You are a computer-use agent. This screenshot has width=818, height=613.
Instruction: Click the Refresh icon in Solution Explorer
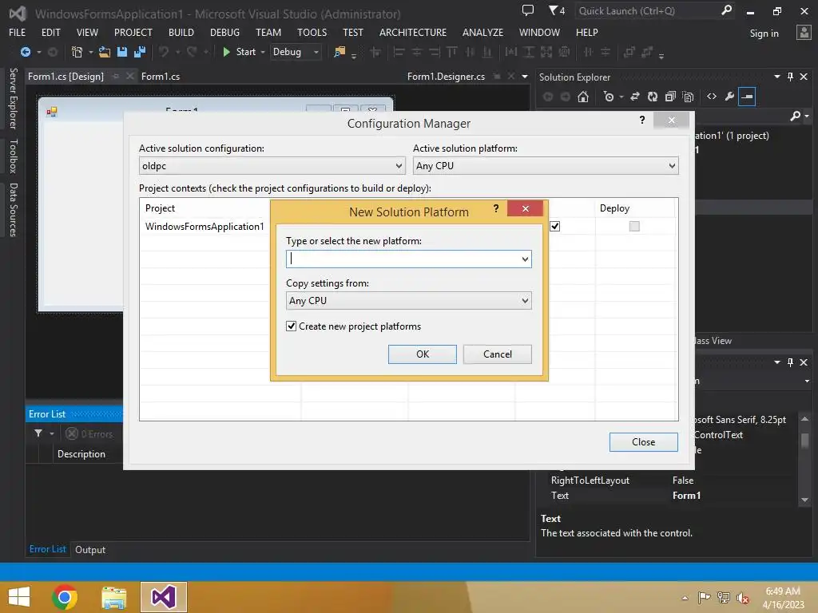653,97
